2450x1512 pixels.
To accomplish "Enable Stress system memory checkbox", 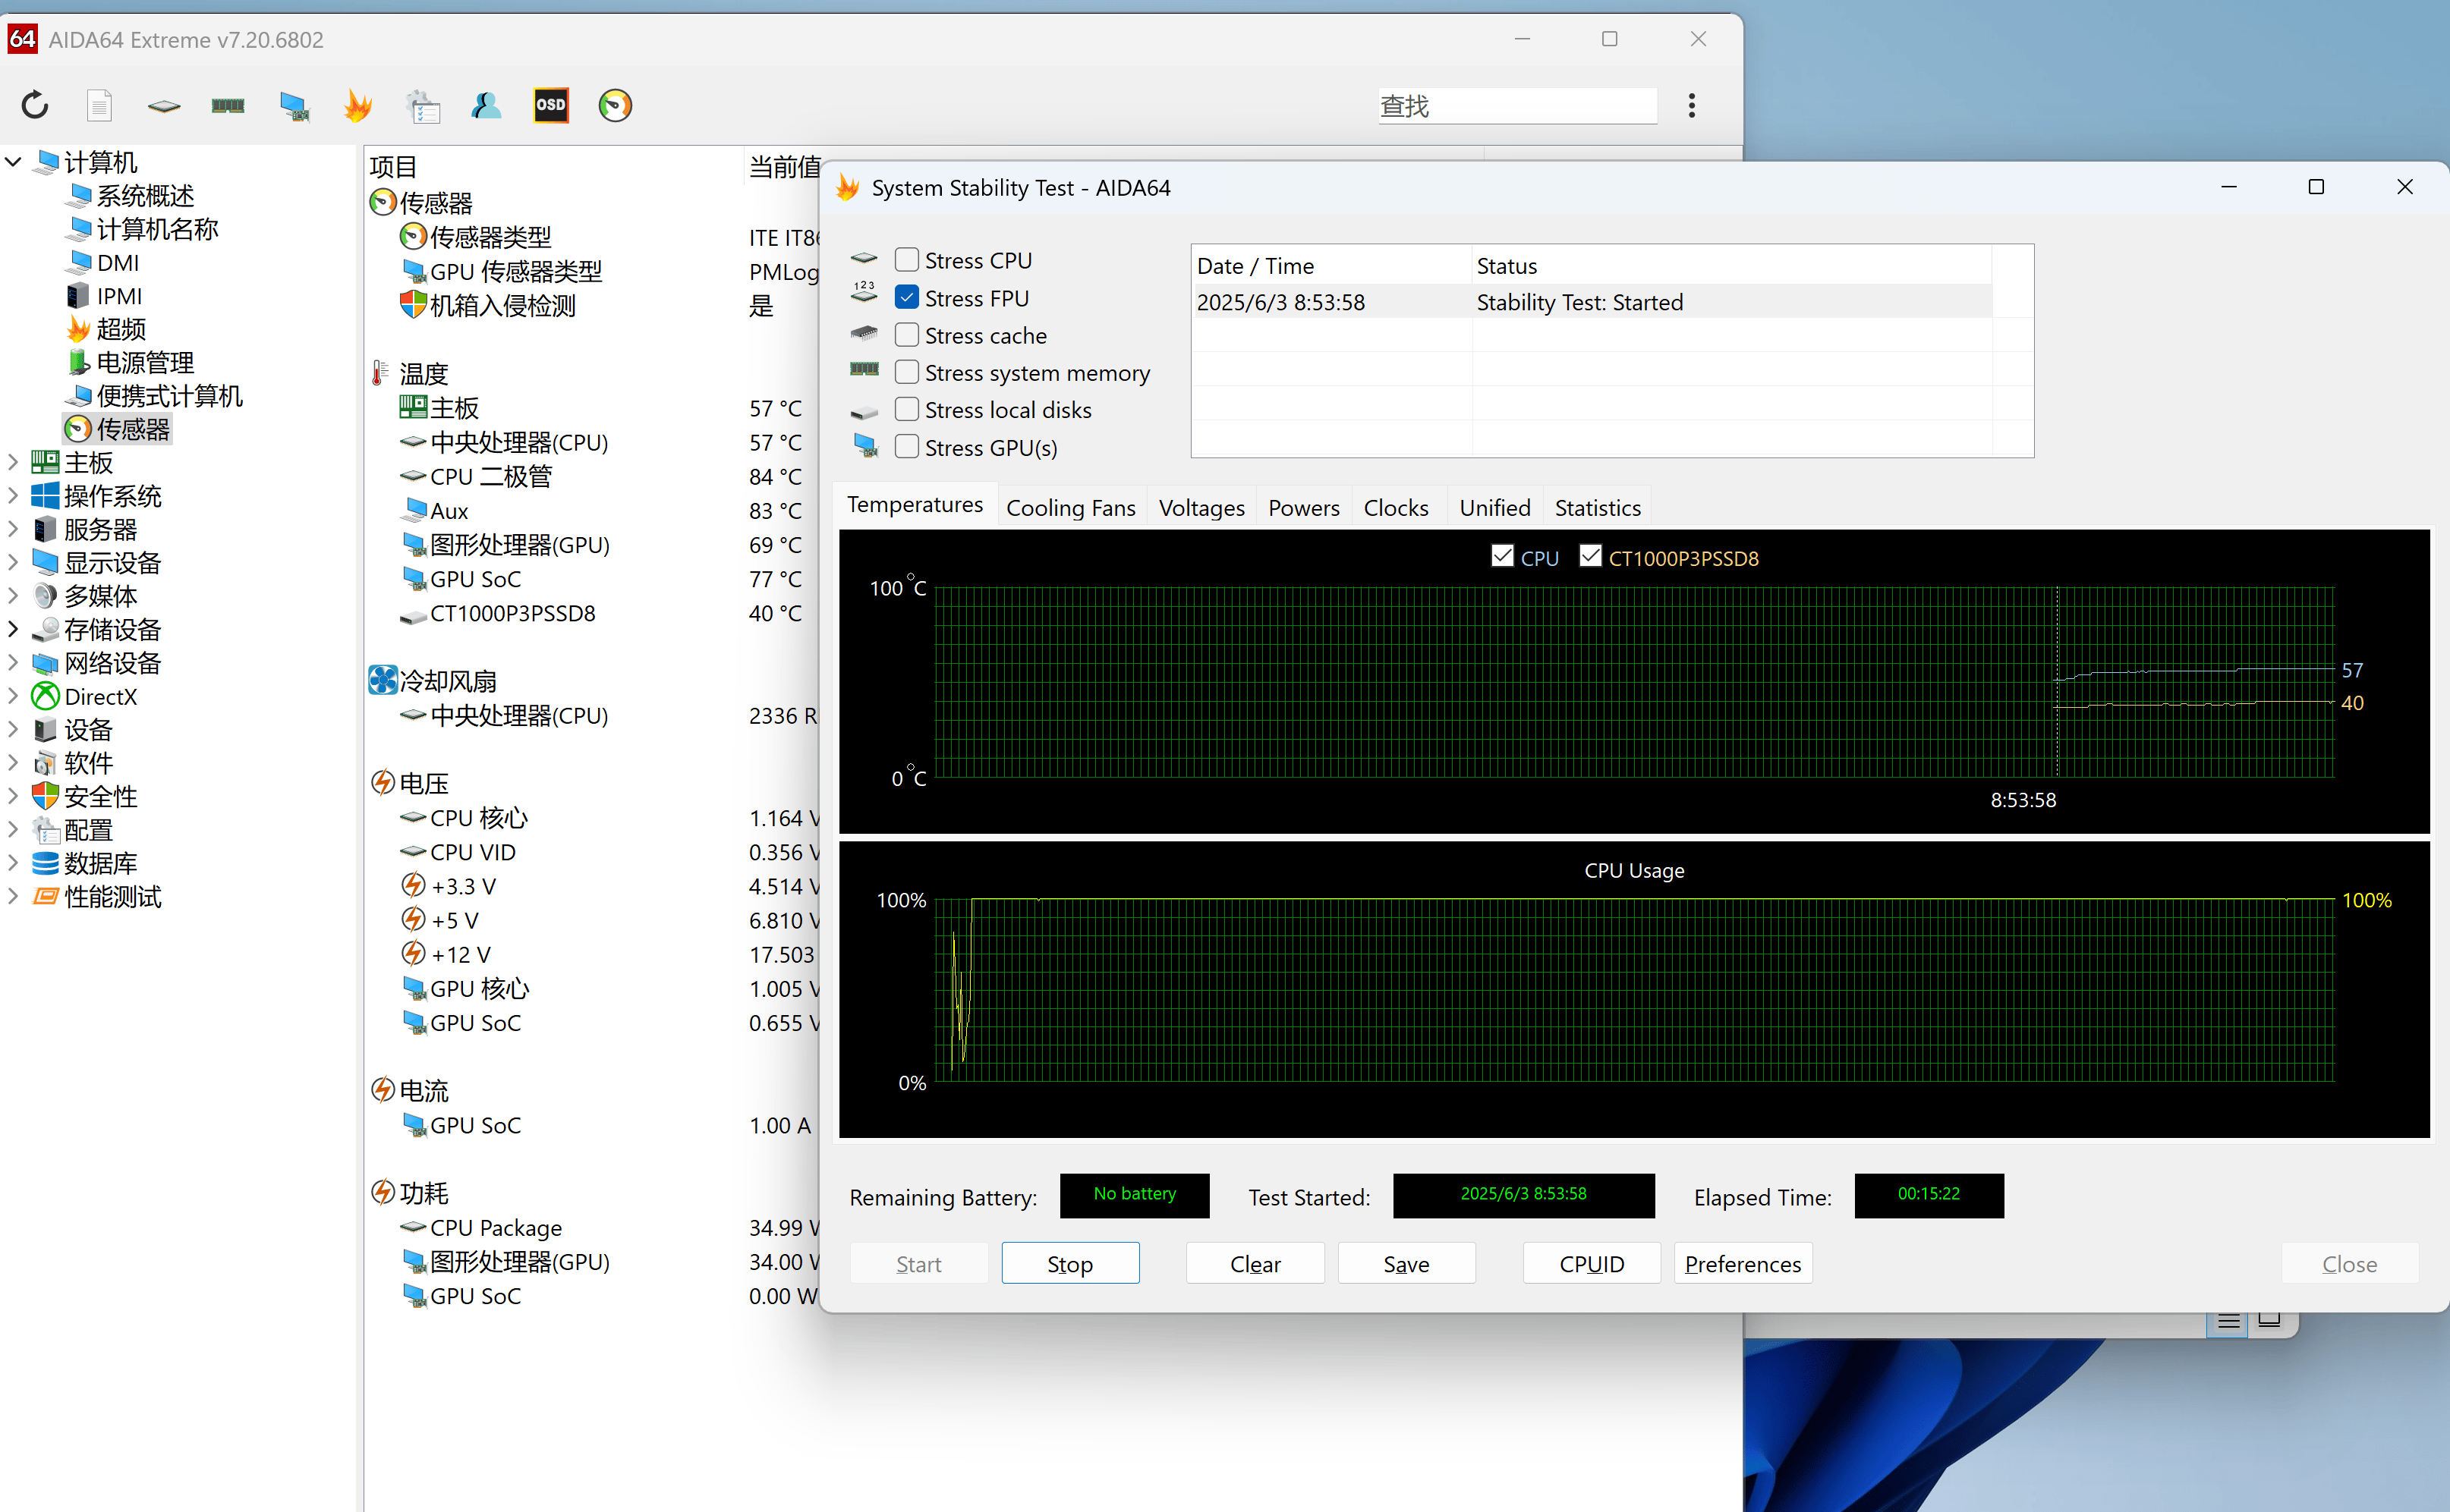I will (x=906, y=372).
